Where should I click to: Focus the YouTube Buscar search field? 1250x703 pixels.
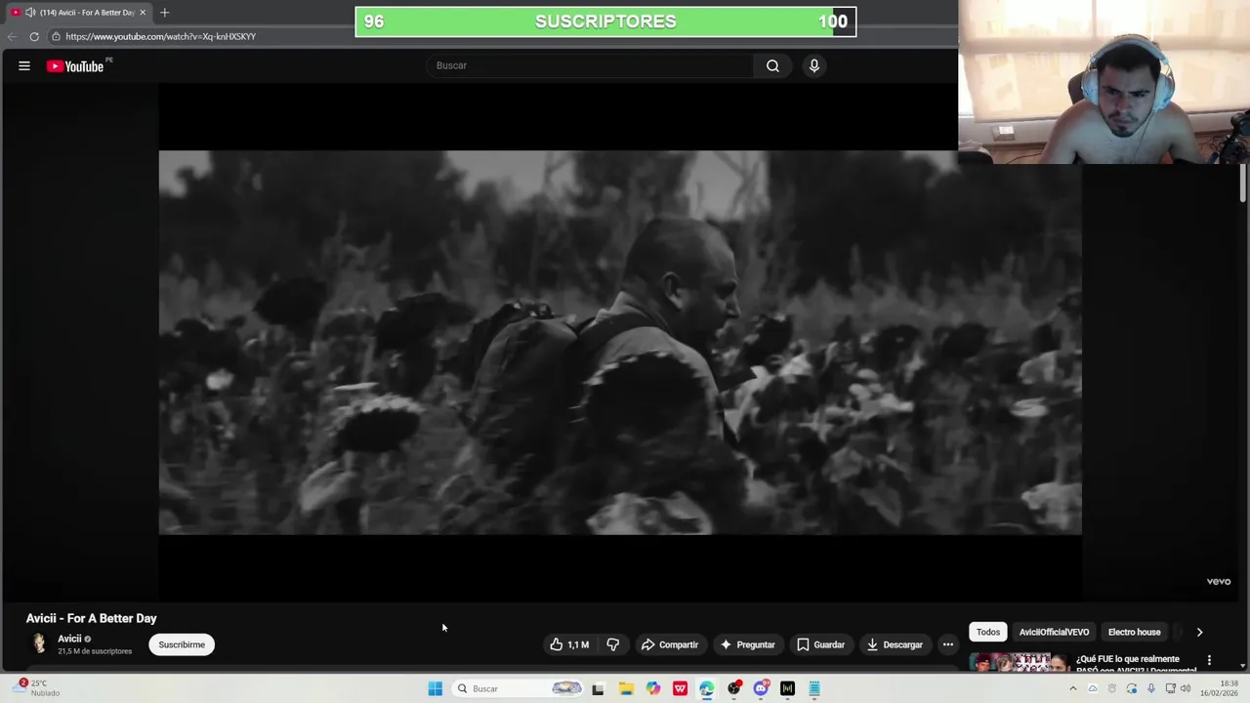(590, 65)
